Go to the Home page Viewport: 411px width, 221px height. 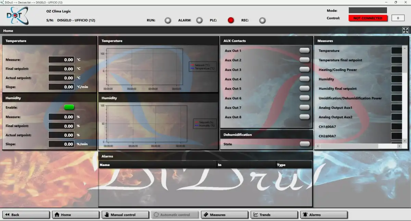coord(75,215)
